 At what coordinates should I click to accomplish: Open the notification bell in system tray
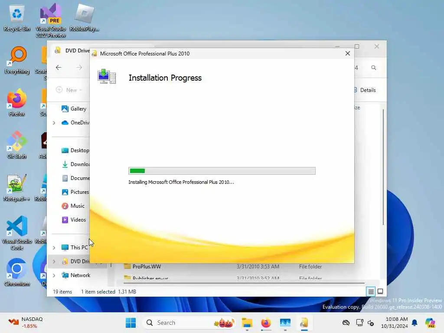(415, 323)
